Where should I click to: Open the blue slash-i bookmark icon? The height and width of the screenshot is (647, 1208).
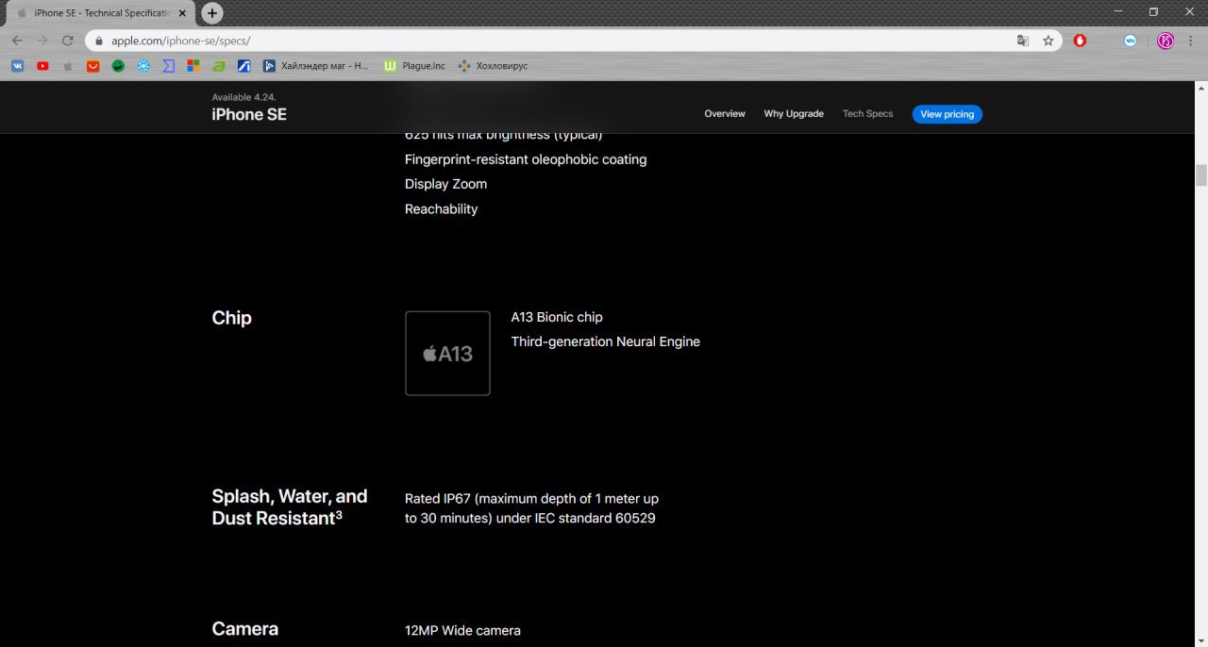click(x=243, y=66)
